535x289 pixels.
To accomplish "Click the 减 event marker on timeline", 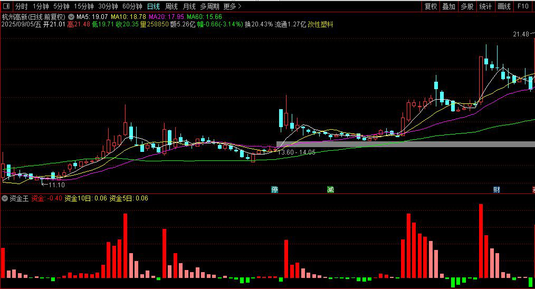I will click(x=330, y=189).
